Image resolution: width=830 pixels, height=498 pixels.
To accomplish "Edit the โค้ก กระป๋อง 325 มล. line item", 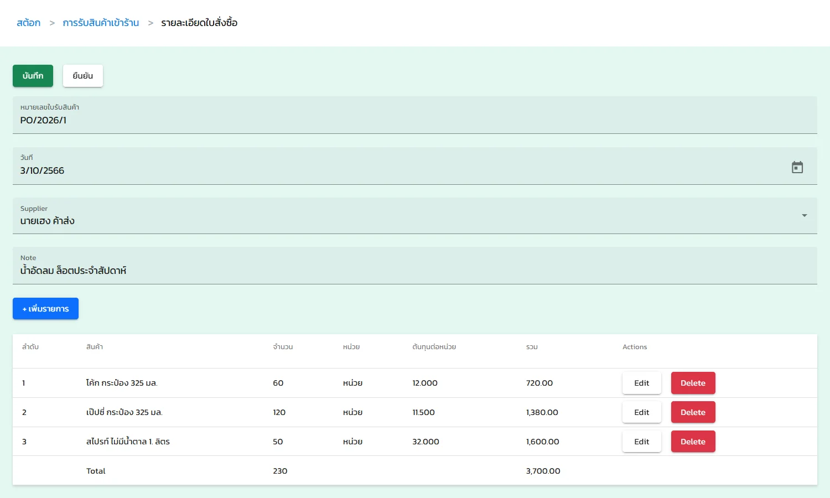I will pyautogui.click(x=641, y=382).
